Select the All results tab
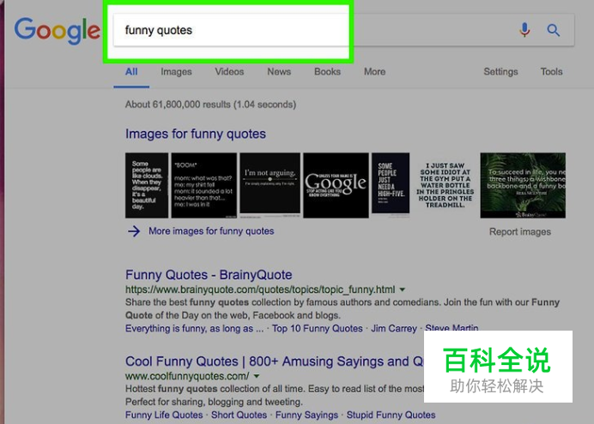 [131, 71]
